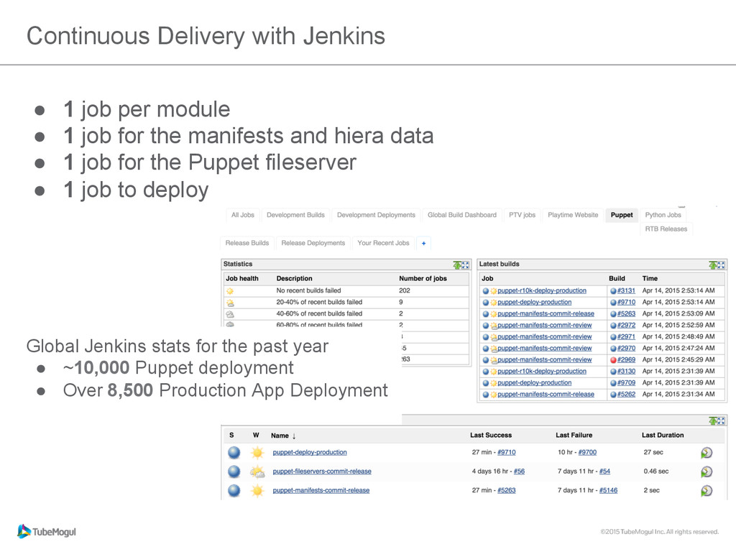Open the Playtime Website tab

point(573,215)
